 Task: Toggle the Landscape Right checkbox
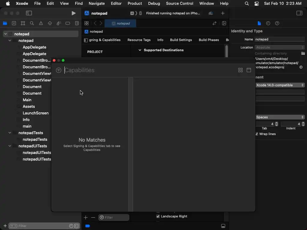tap(158, 216)
